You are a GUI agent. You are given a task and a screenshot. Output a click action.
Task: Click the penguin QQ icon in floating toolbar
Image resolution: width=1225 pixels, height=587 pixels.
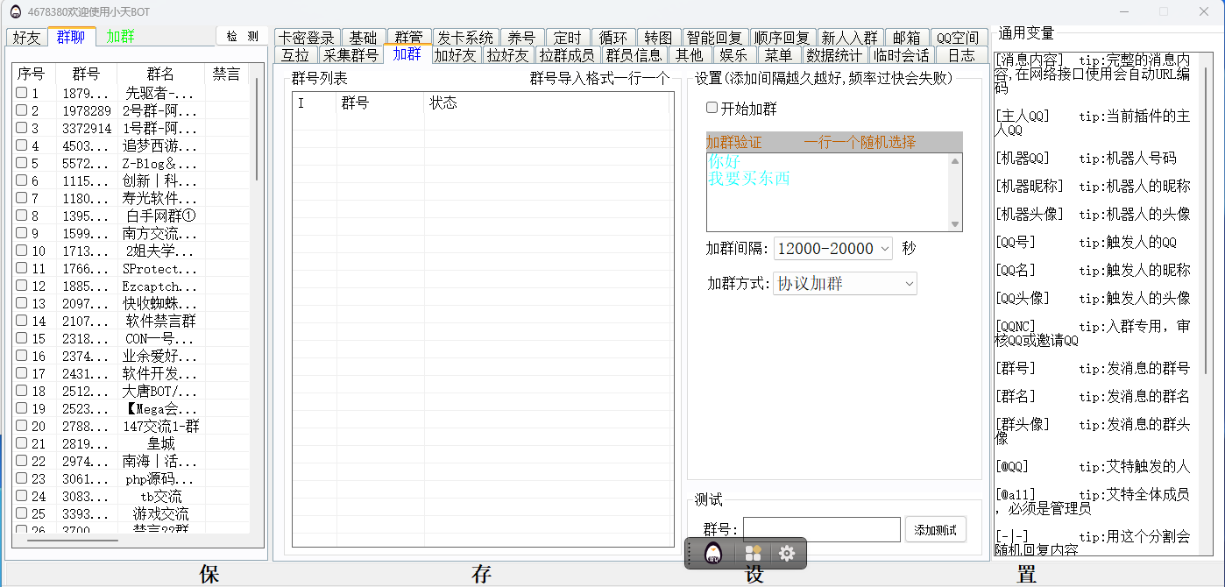713,554
